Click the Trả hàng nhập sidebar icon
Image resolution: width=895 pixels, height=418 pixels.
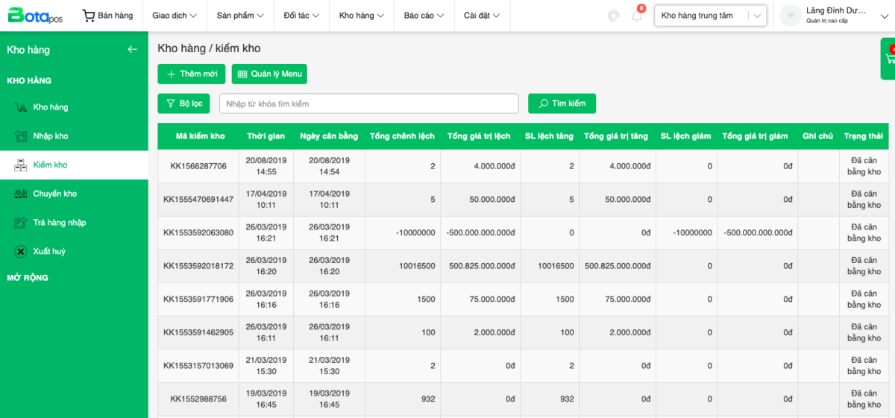21,223
